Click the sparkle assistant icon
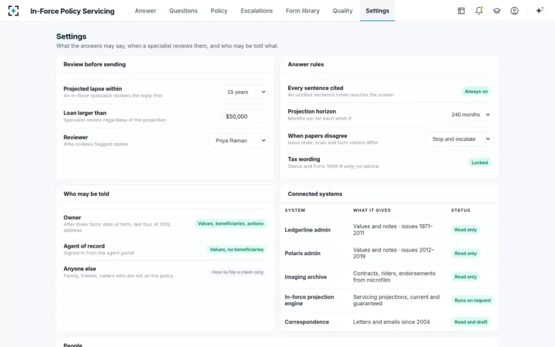This screenshot has width=555, height=347. click(539, 11)
